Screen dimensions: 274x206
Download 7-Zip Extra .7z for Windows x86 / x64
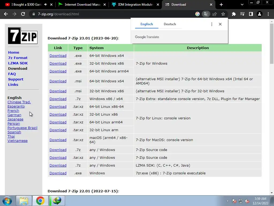click(58, 99)
